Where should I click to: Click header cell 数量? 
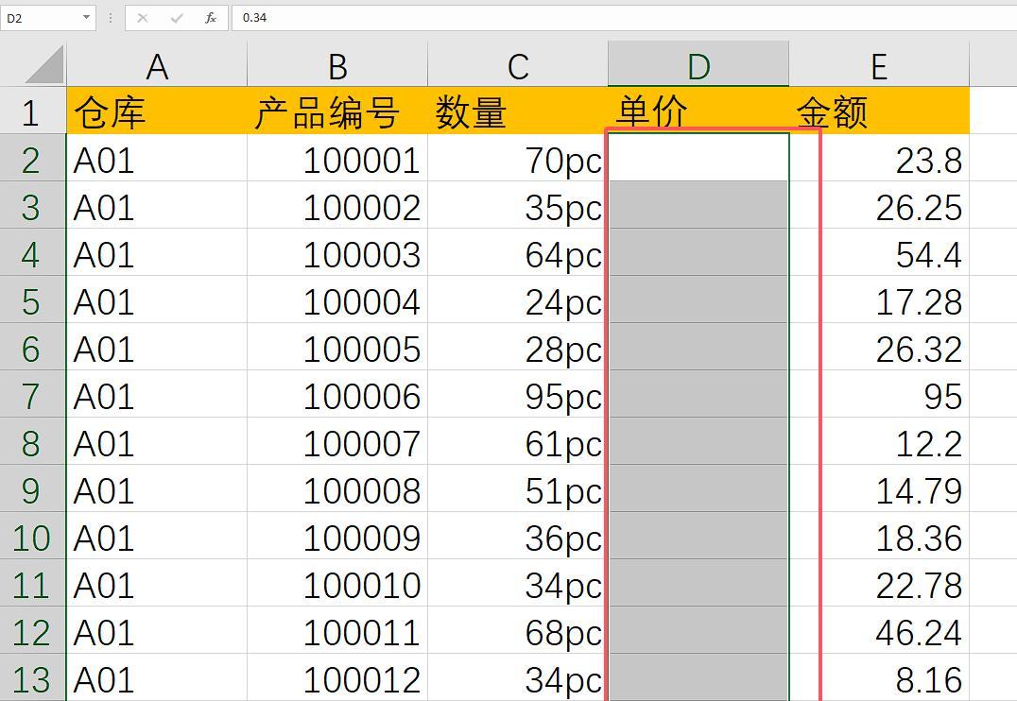[518, 111]
